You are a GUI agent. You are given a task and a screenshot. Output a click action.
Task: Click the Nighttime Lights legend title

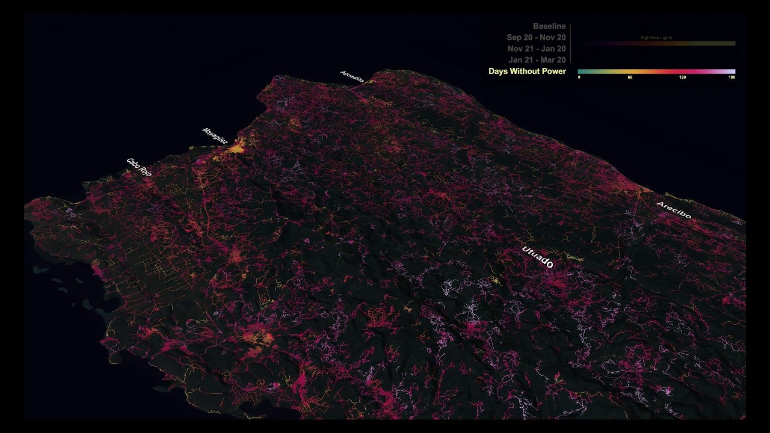point(656,38)
